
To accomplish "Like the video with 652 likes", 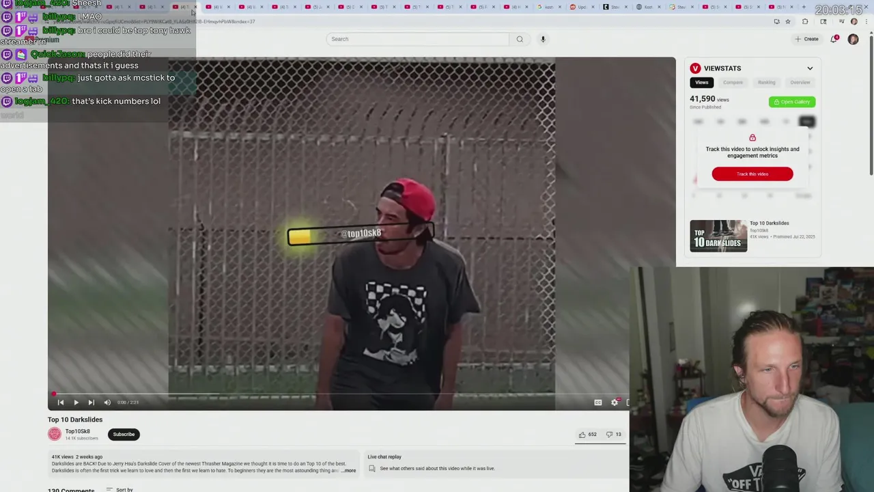I will [x=587, y=435].
